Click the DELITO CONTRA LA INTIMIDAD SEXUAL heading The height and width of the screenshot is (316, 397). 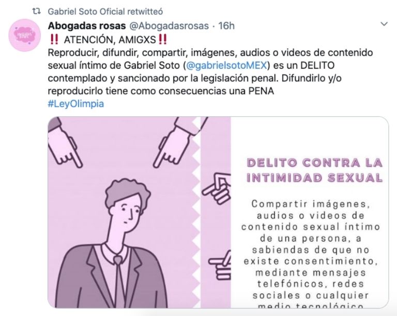[314, 170]
